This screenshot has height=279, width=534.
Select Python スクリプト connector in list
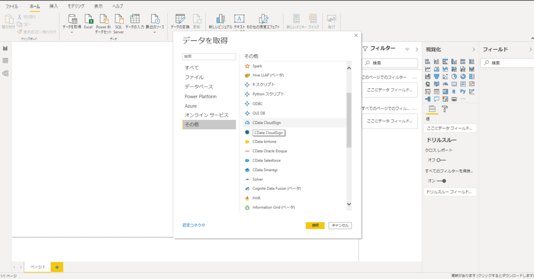[x=294, y=94]
